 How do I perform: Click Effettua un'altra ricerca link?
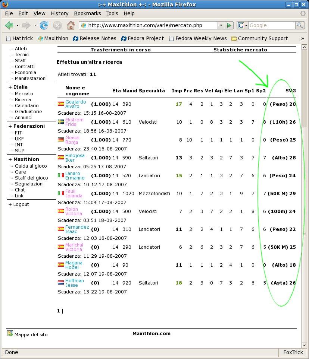coord(89,62)
